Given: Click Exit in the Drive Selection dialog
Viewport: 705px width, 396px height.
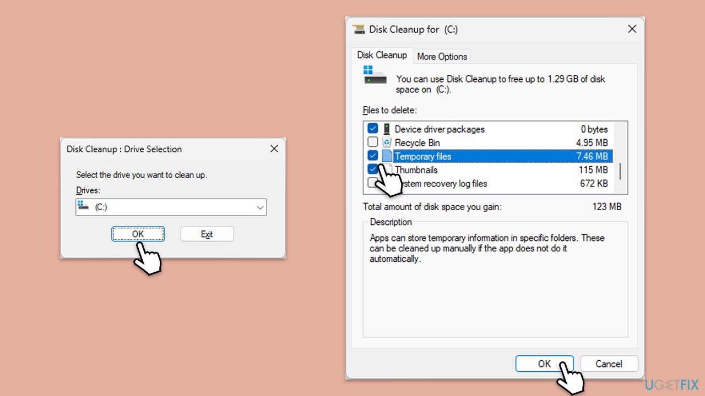Looking at the screenshot, I should [x=207, y=234].
